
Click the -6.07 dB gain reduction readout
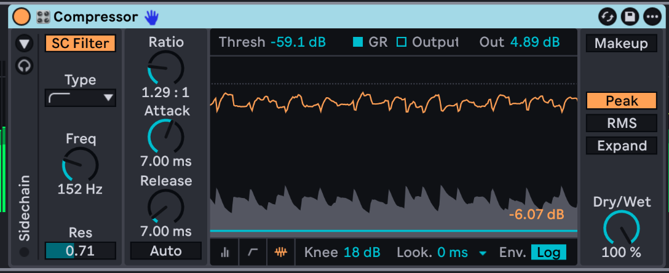point(536,214)
